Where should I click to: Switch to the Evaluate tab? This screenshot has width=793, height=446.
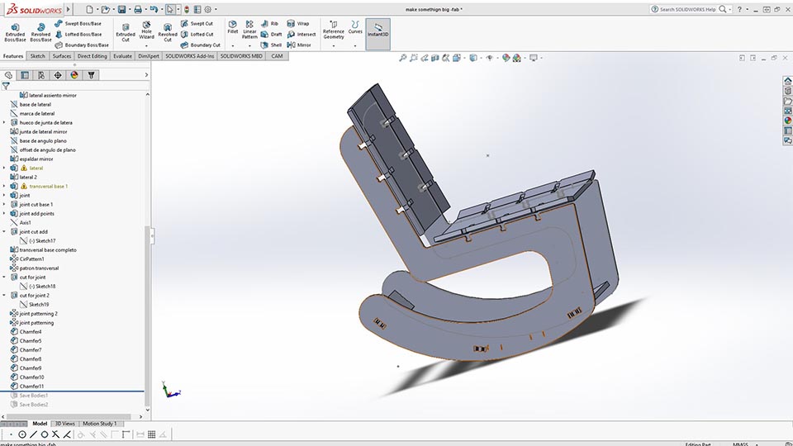[x=122, y=56]
